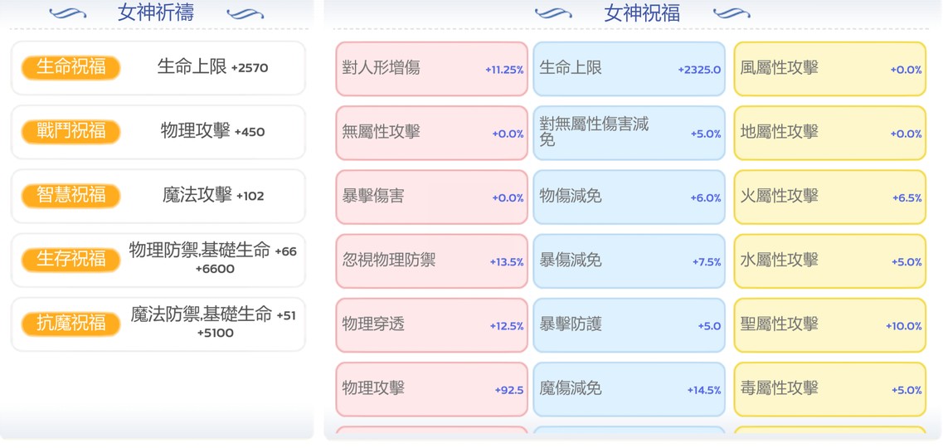This screenshot has height=448, width=943.
Task: Click the 女神祝福 section header
Action: click(x=642, y=12)
